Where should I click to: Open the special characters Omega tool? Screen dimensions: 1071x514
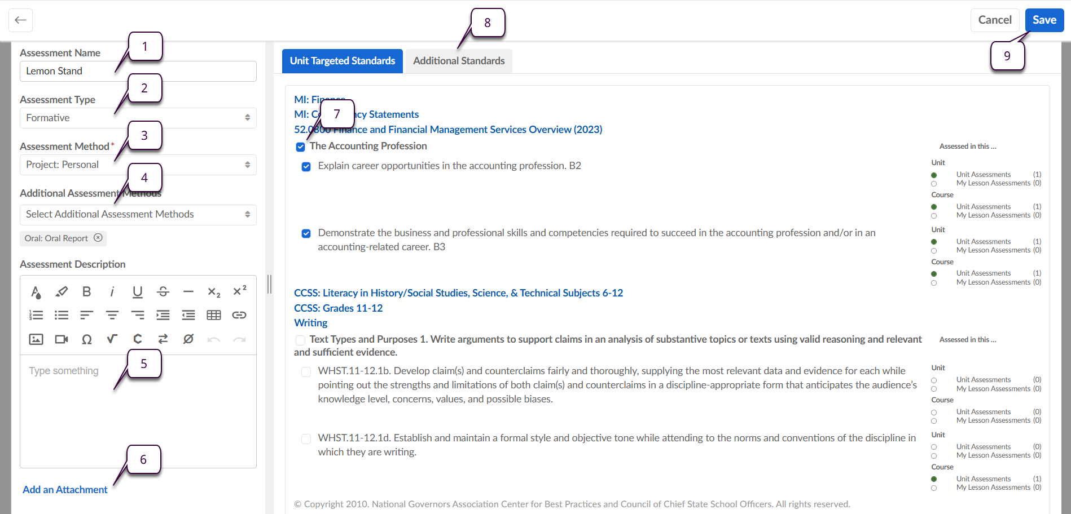click(x=87, y=339)
